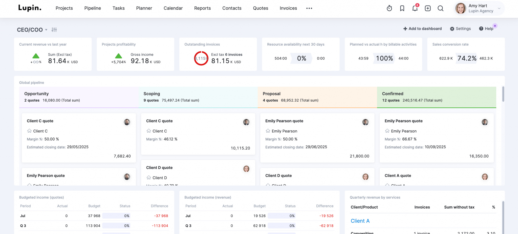Open the ellipsis overflow menu in navigation

tap(309, 8)
